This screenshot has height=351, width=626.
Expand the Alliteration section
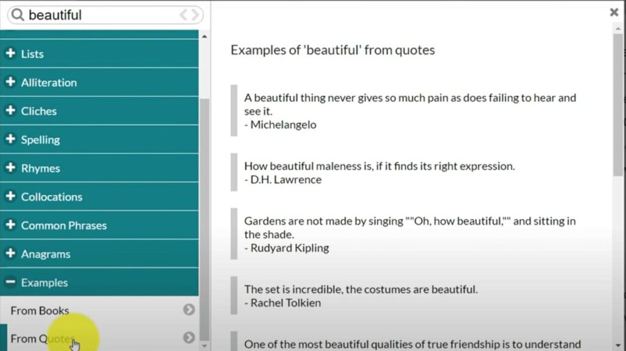coord(99,82)
